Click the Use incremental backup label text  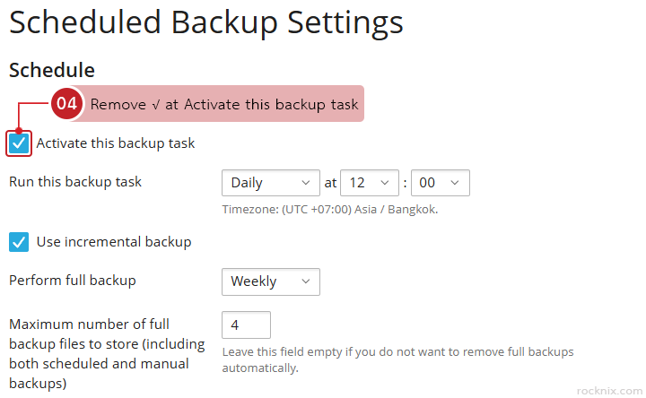coord(113,242)
